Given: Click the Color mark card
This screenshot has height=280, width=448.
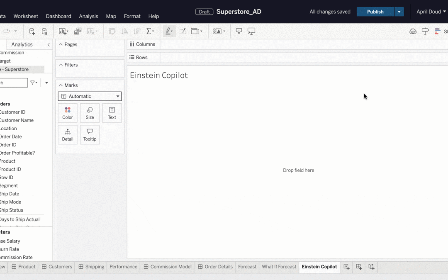Looking at the screenshot, I should pos(68,113).
